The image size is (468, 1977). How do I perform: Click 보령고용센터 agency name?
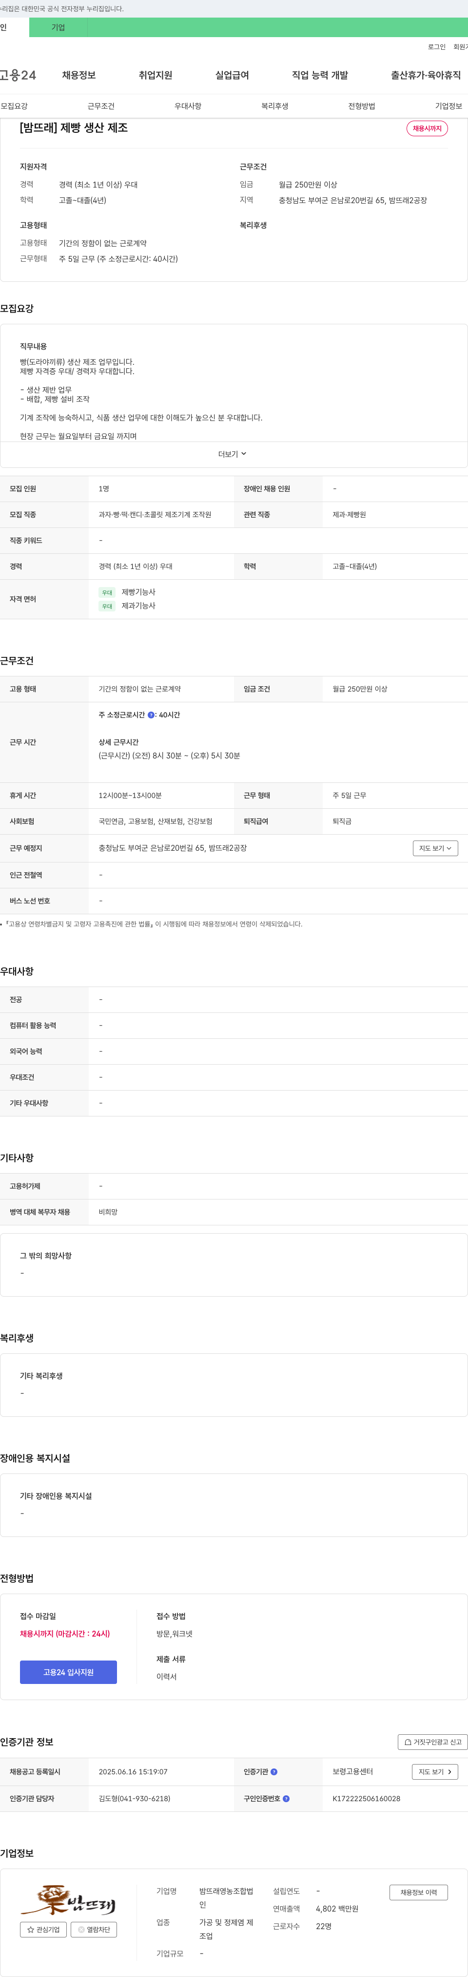pos(353,1771)
